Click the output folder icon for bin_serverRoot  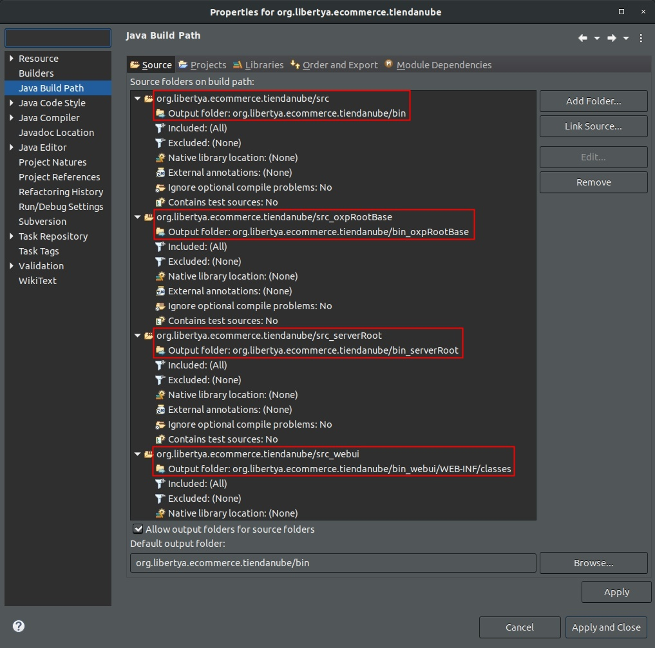coord(160,350)
